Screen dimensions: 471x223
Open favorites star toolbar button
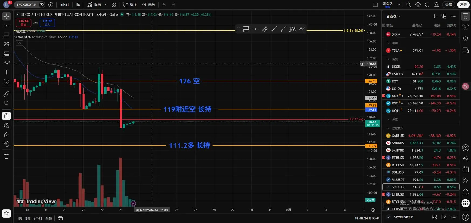click(6, 214)
